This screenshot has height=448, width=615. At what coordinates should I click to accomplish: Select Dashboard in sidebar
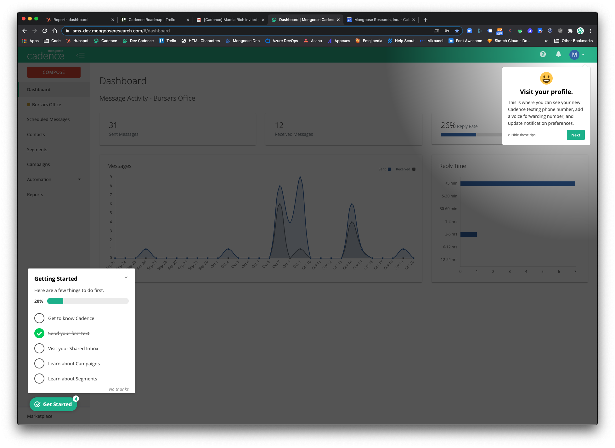[54, 90]
